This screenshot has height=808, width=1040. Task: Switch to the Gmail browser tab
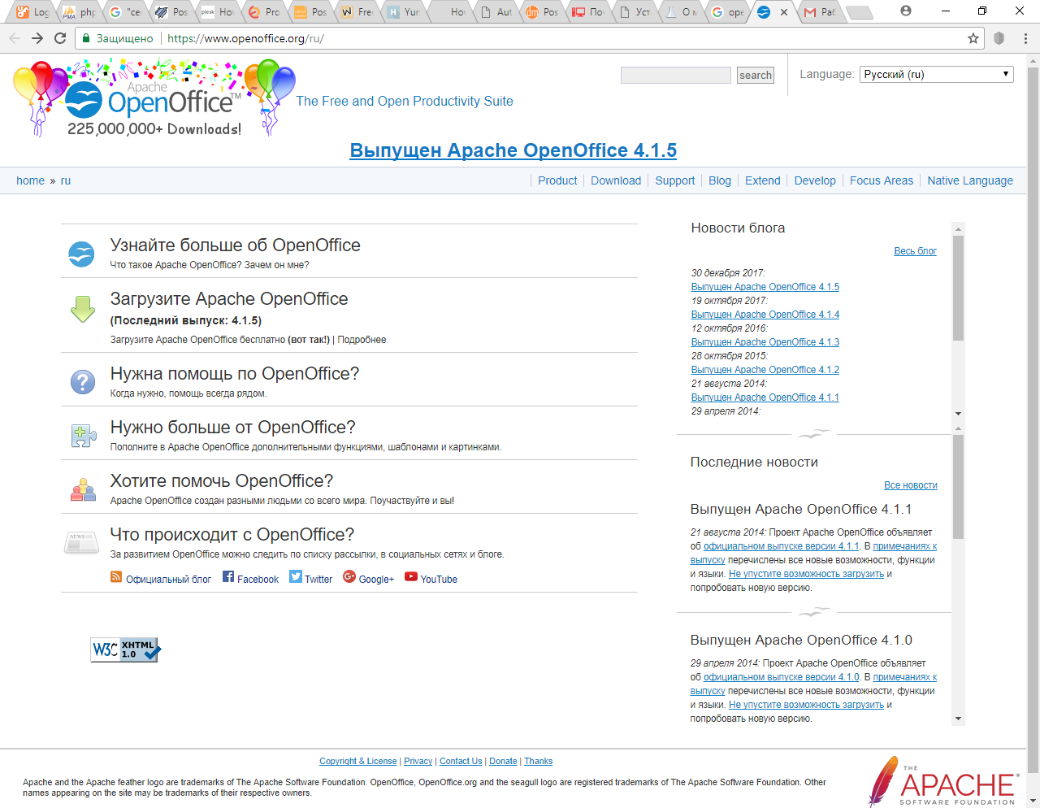819,12
